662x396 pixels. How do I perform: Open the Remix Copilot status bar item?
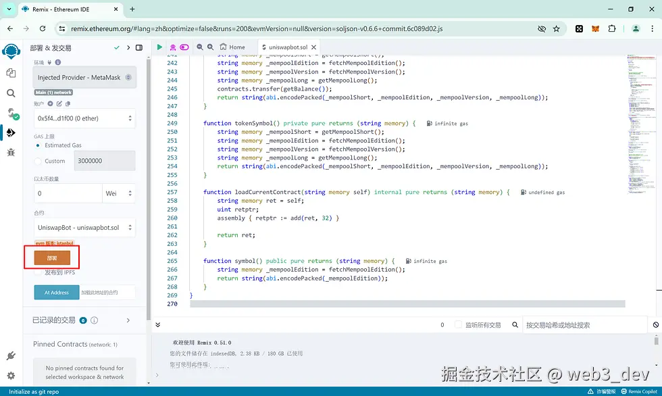(x=639, y=391)
